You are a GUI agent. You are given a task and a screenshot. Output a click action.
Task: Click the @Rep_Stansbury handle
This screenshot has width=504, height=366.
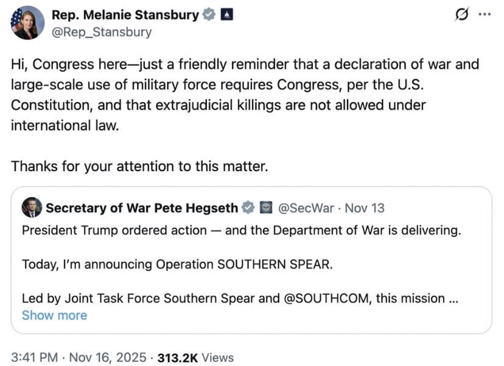101,32
